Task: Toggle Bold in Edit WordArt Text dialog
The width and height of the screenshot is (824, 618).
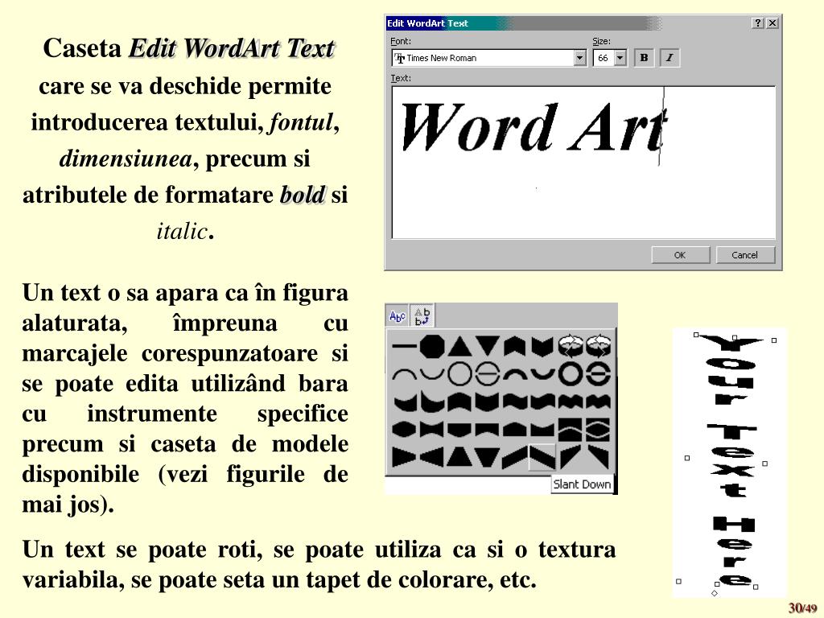Action: click(645, 58)
